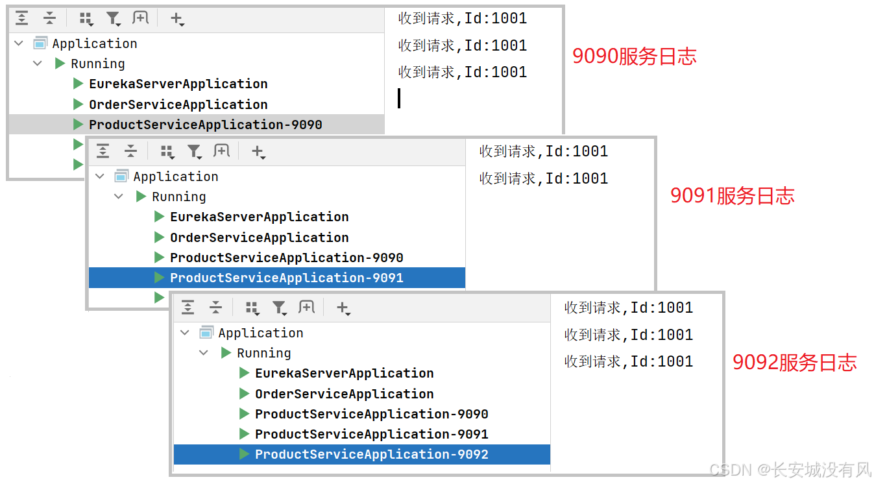The height and width of the screenshot is (484, 874).
Task: Select ProductServiceApplication-9090 in 9090 window
Action: pyautogui.click(x=197, y=125)
